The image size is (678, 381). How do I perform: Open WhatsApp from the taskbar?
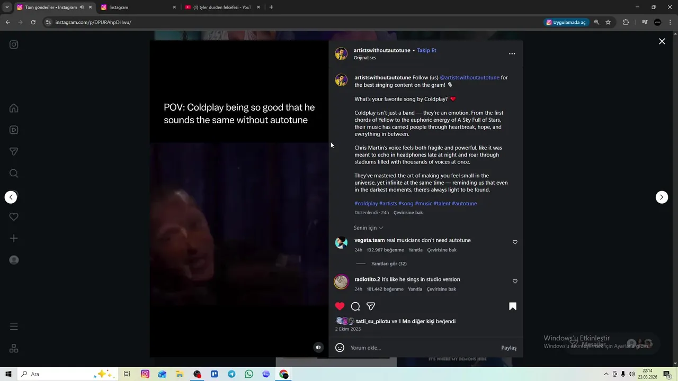[x=249, y=374]
